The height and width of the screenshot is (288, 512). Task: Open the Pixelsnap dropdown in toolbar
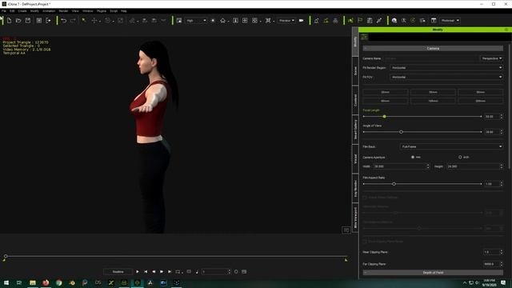pyautogui.click(x=450, y=21)
